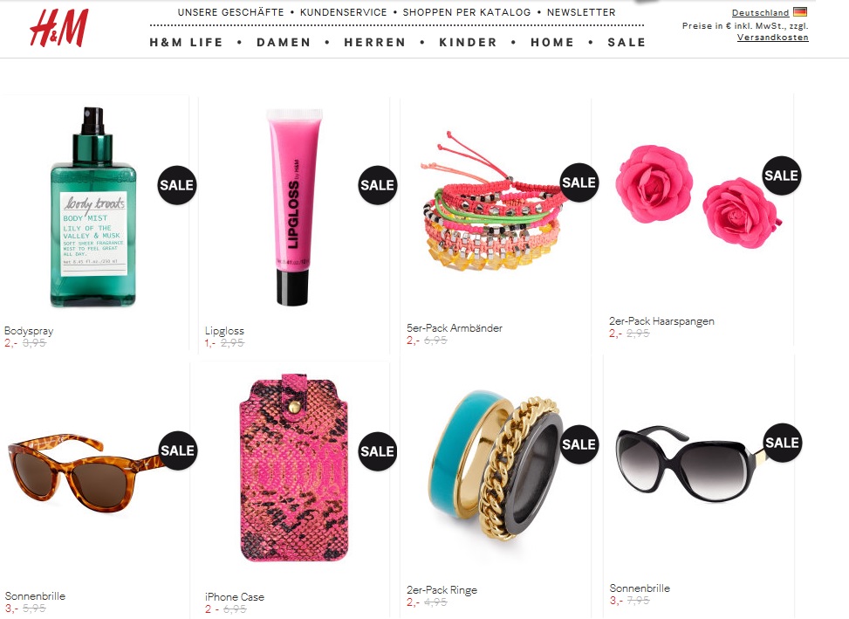Open the 2er-Pack Ringe product

(442, 590)
